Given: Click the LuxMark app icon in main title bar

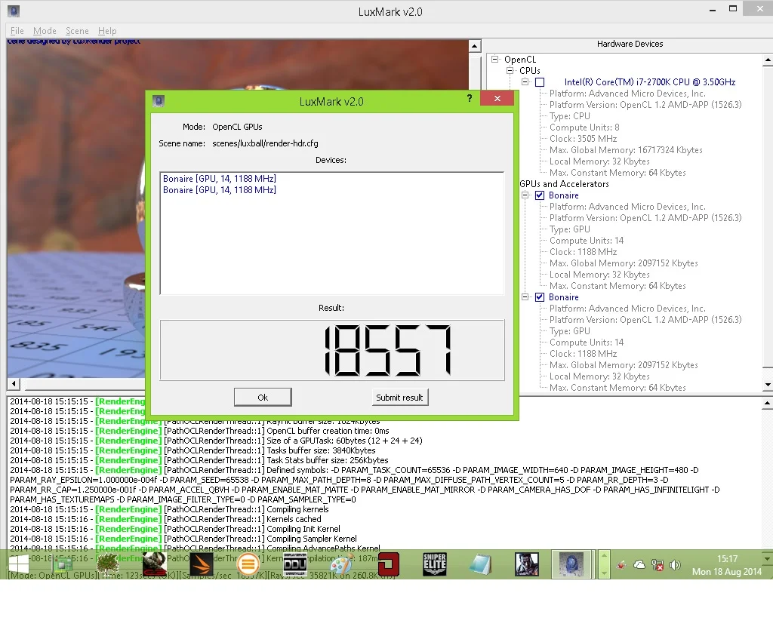Looking at the screenshot, I should click(x=14, y=11).
